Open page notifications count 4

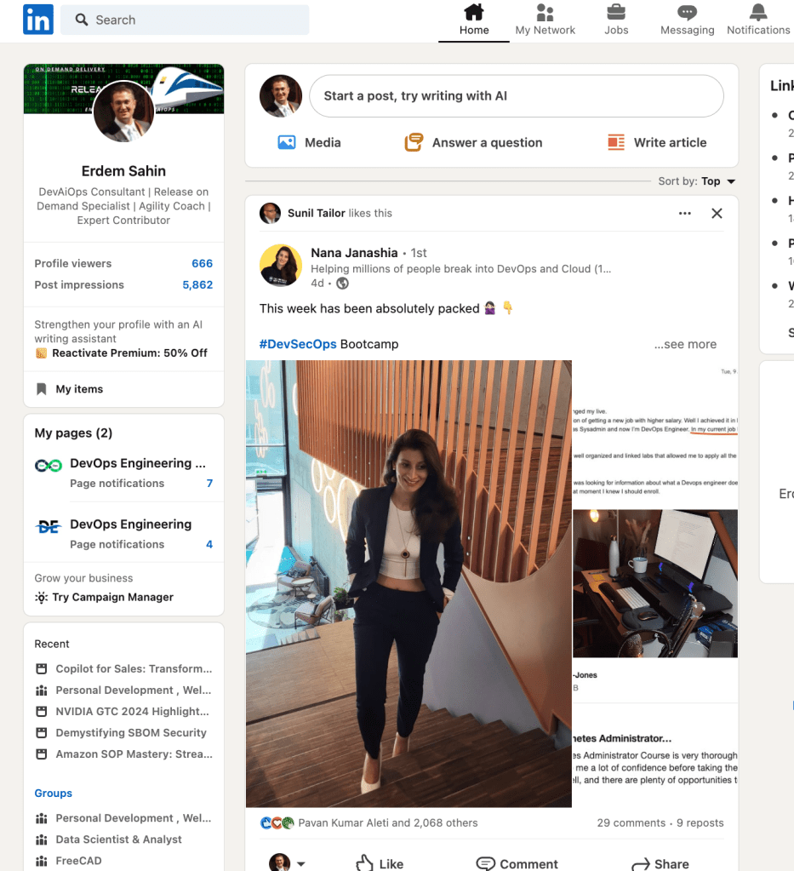pos(209,544)
